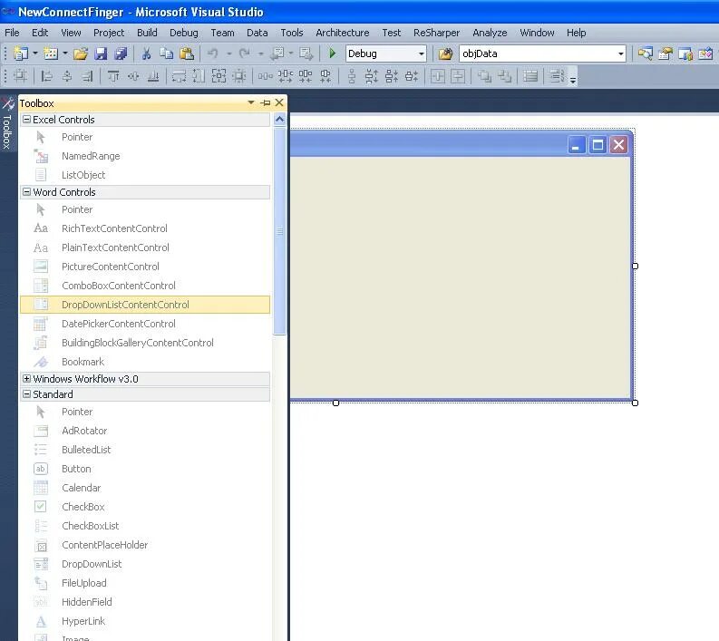Open the File menu
The height and width of the screenshot is (641, 719).
pos(12,33)
